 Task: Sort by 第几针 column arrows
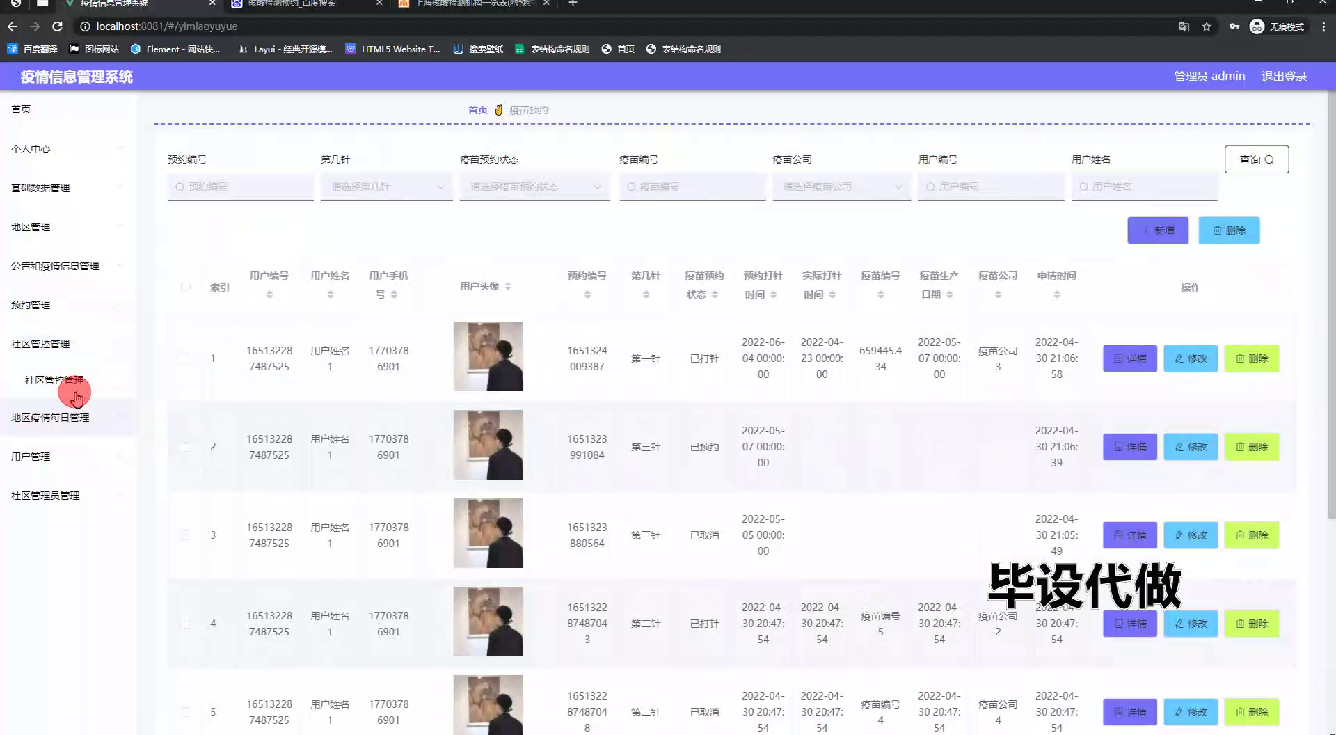(646, 294)
